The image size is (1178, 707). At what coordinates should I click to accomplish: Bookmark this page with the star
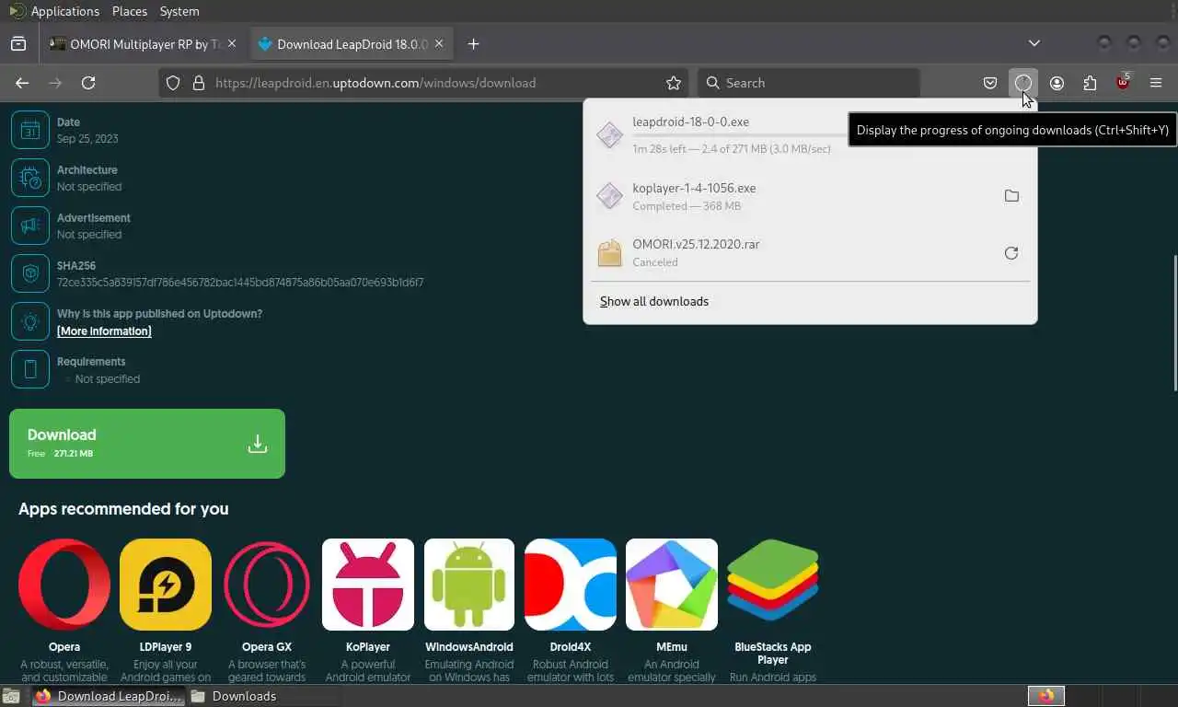click(x=674, y=83)
